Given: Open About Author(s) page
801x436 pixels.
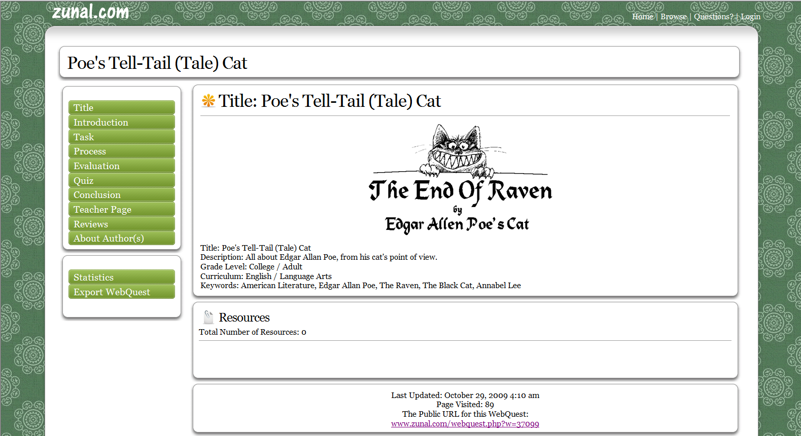Looking at the screenshot, I should tap(121, 239).
